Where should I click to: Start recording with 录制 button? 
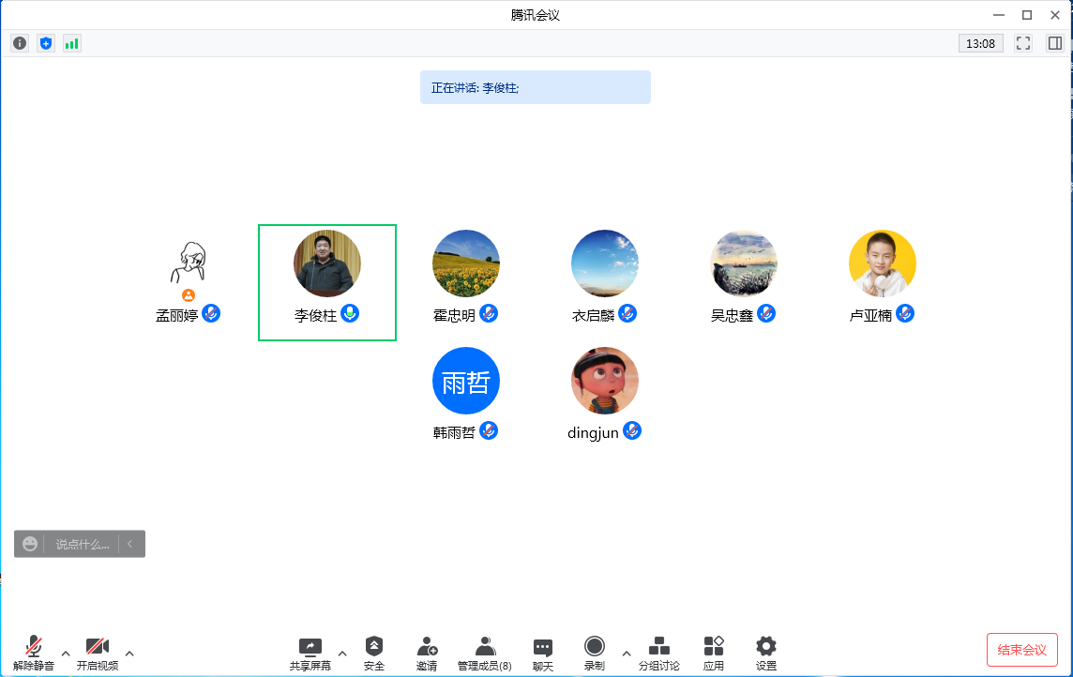click(x=595, y=652)
